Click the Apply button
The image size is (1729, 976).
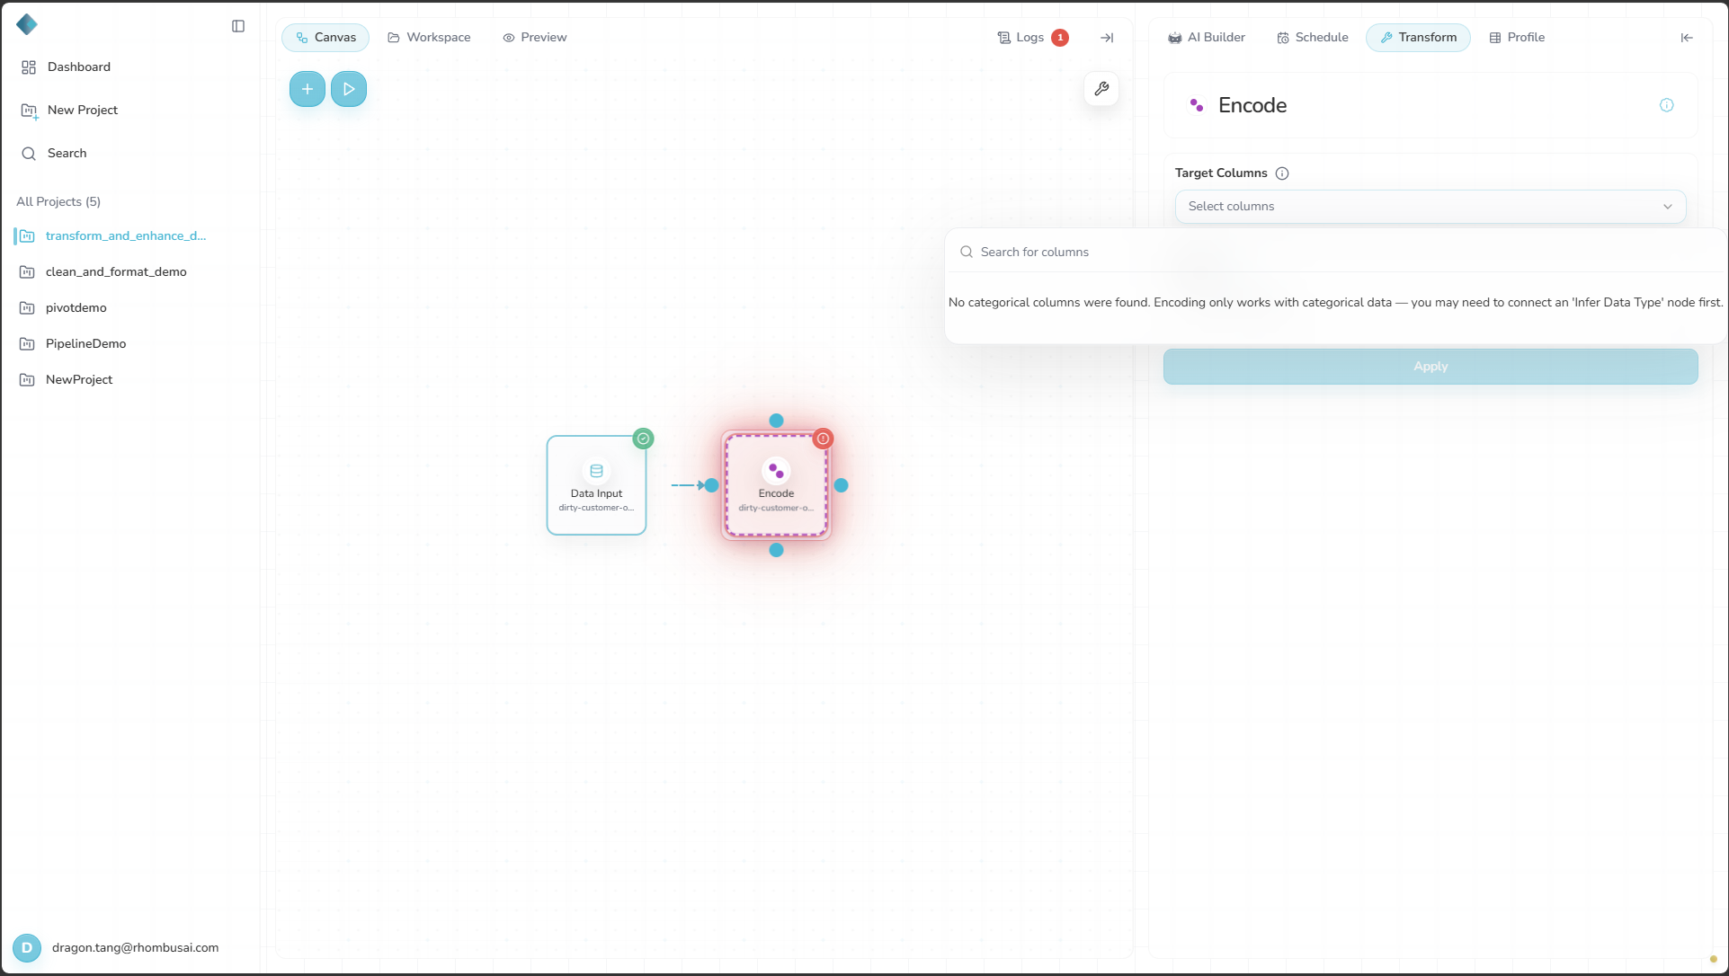(1430, 367)
